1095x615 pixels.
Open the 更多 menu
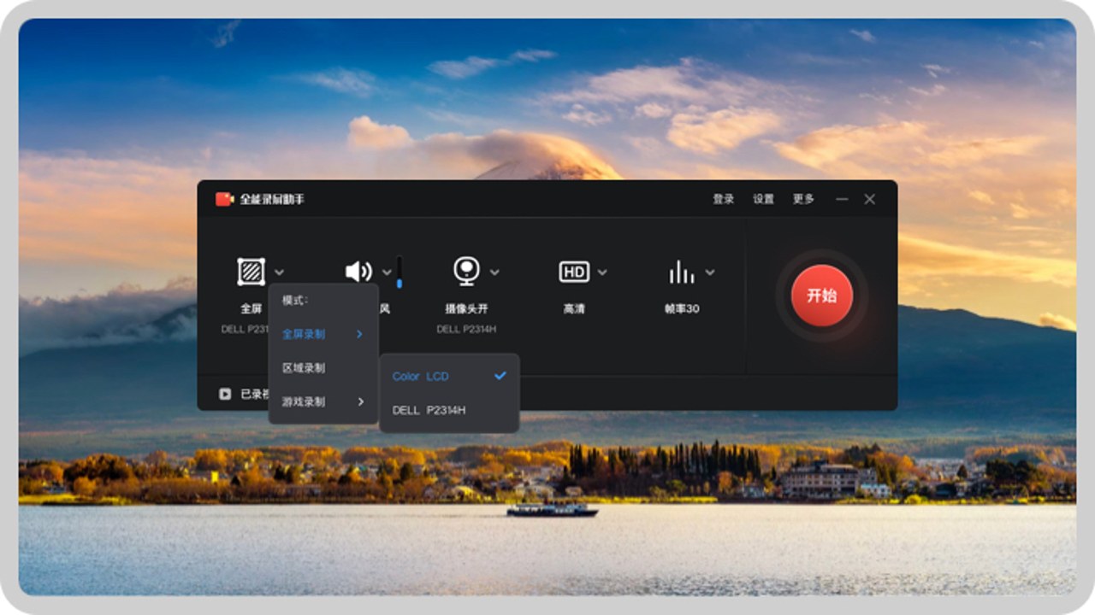pyautogui.click(x=803, y=199)
